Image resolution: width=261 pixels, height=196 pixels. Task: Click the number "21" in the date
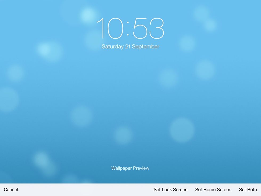tap(128, 47)
